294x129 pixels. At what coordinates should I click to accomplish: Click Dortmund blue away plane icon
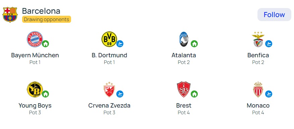tap(120, 44)
